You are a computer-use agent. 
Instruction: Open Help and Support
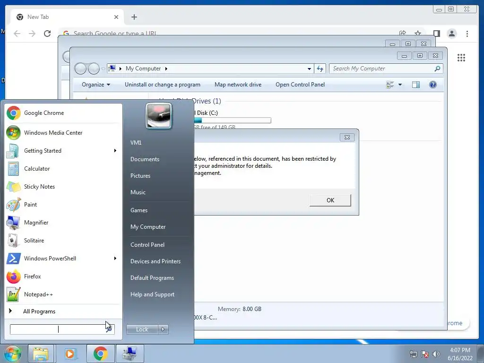pyautogui.click(x=152, y=294)
